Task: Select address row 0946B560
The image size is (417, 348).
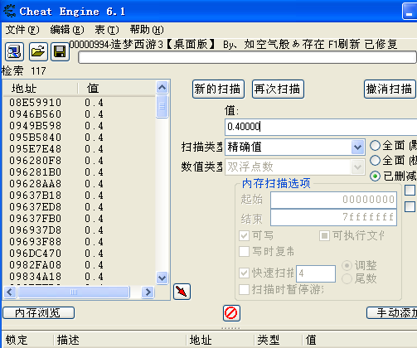Action: click(80, 114)
